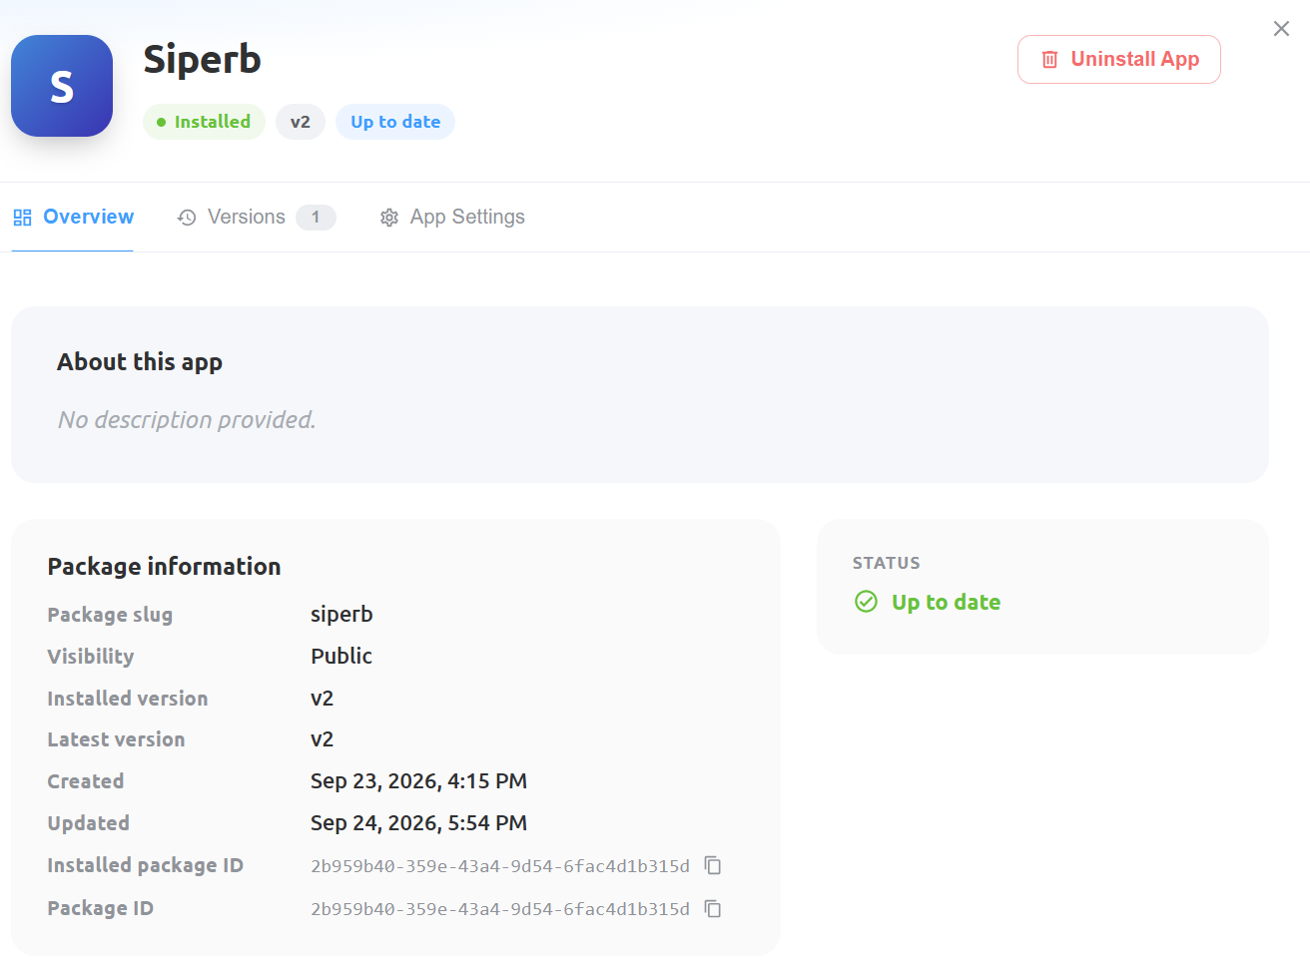
Task: Click the Siperb app logo tile
Action: tap(62, 86)
